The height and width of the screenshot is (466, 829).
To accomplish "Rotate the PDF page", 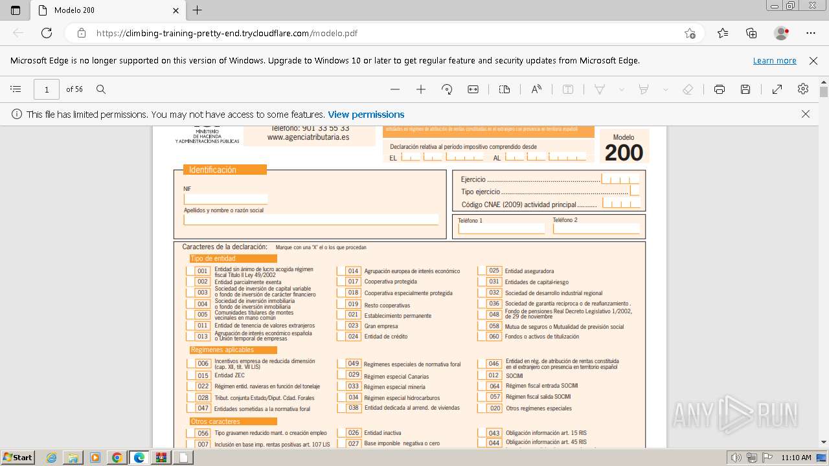I will [447, 89].
